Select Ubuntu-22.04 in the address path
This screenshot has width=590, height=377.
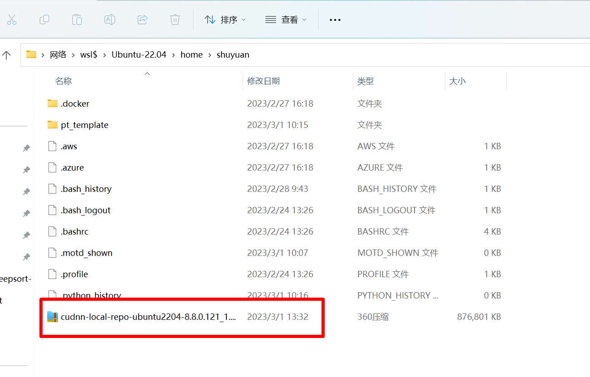coord(139,54)
